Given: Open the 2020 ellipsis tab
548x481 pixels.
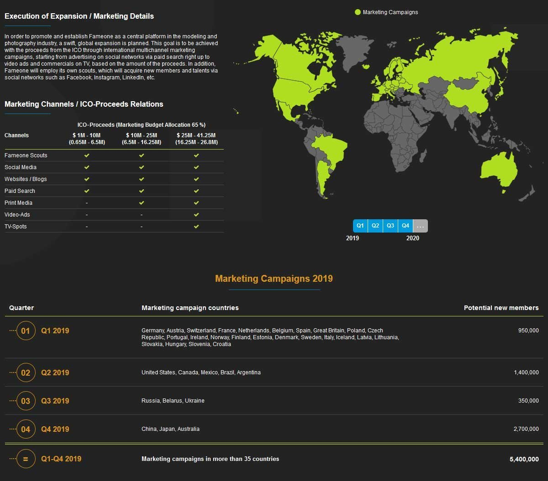Looking at the screenshot, I should 421,226.
